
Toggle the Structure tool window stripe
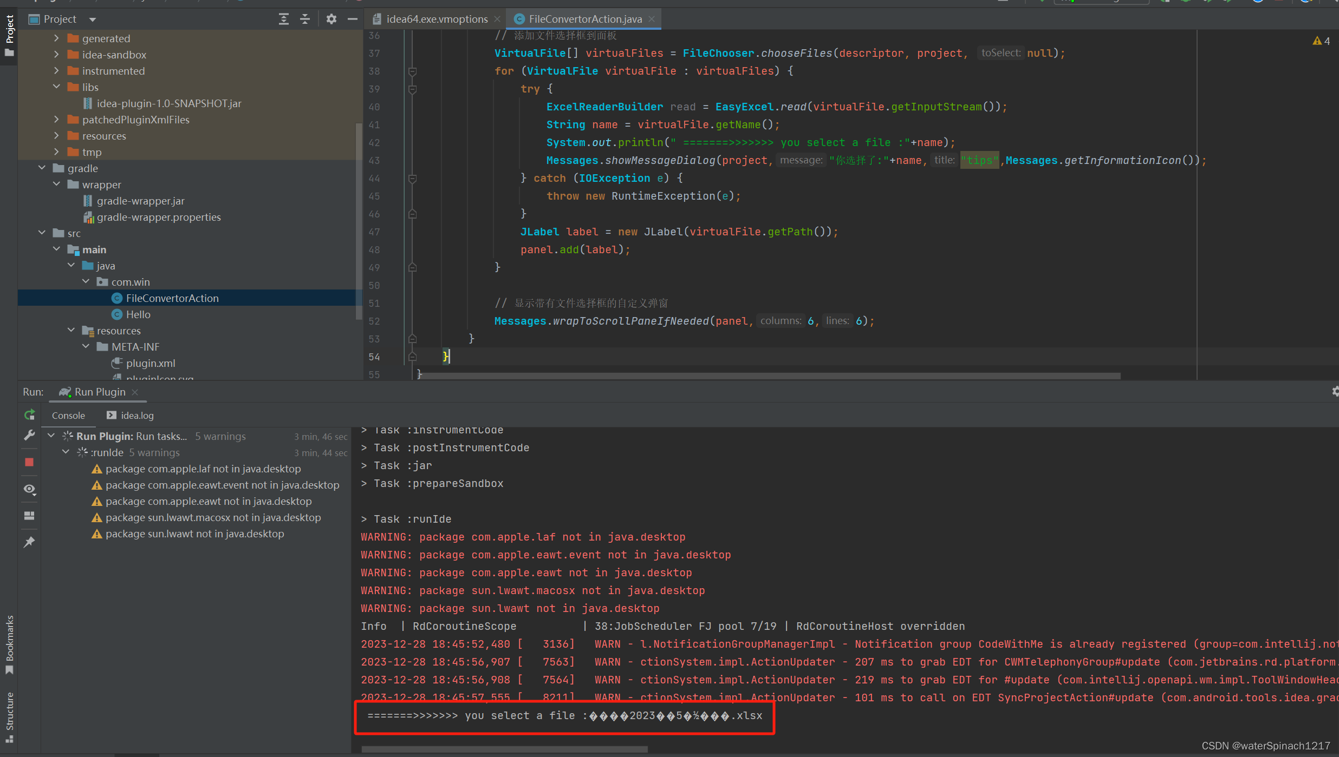(9, 716)
